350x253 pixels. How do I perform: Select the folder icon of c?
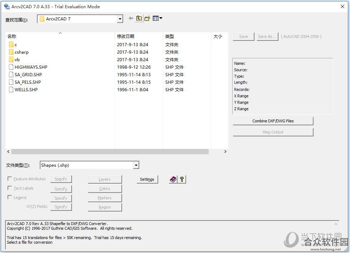(x=11, y=45)
